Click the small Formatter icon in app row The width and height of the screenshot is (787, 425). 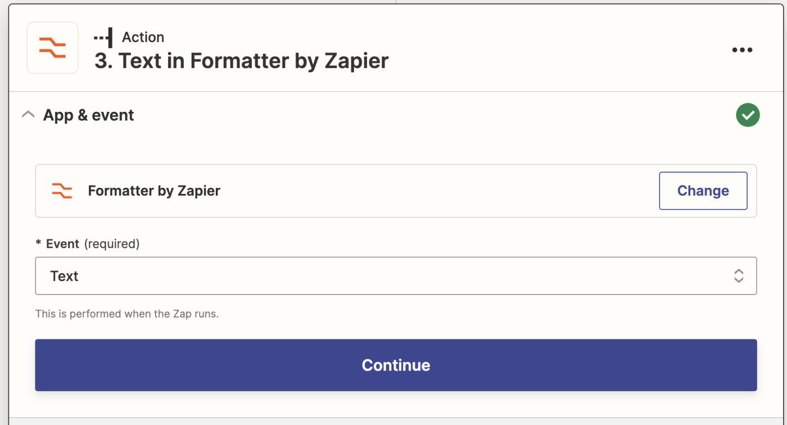click(x=62, y=191)
